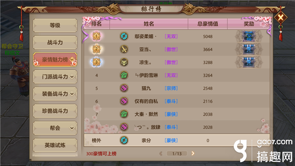Click class icon beside player 猫九
Screen dimensions: 295x166
pyautogui.click(x=124, y=88)
